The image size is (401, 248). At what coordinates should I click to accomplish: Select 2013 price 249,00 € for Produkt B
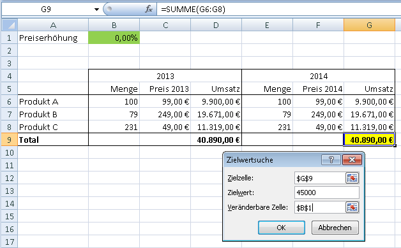point(165,114)
